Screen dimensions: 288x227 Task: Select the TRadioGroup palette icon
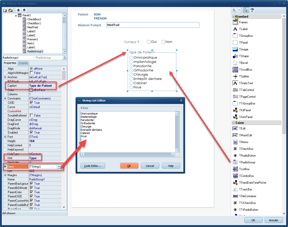235,162
